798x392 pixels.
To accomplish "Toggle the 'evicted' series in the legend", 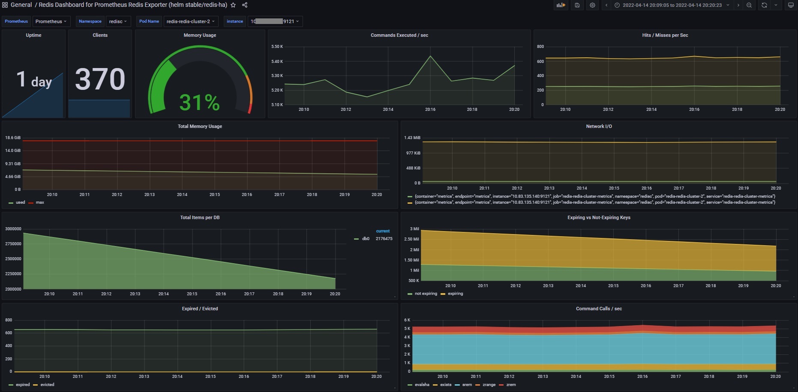I will coord(47,385).
